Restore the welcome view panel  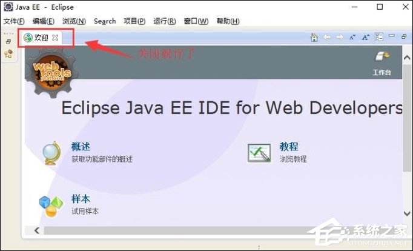point(404,36)
